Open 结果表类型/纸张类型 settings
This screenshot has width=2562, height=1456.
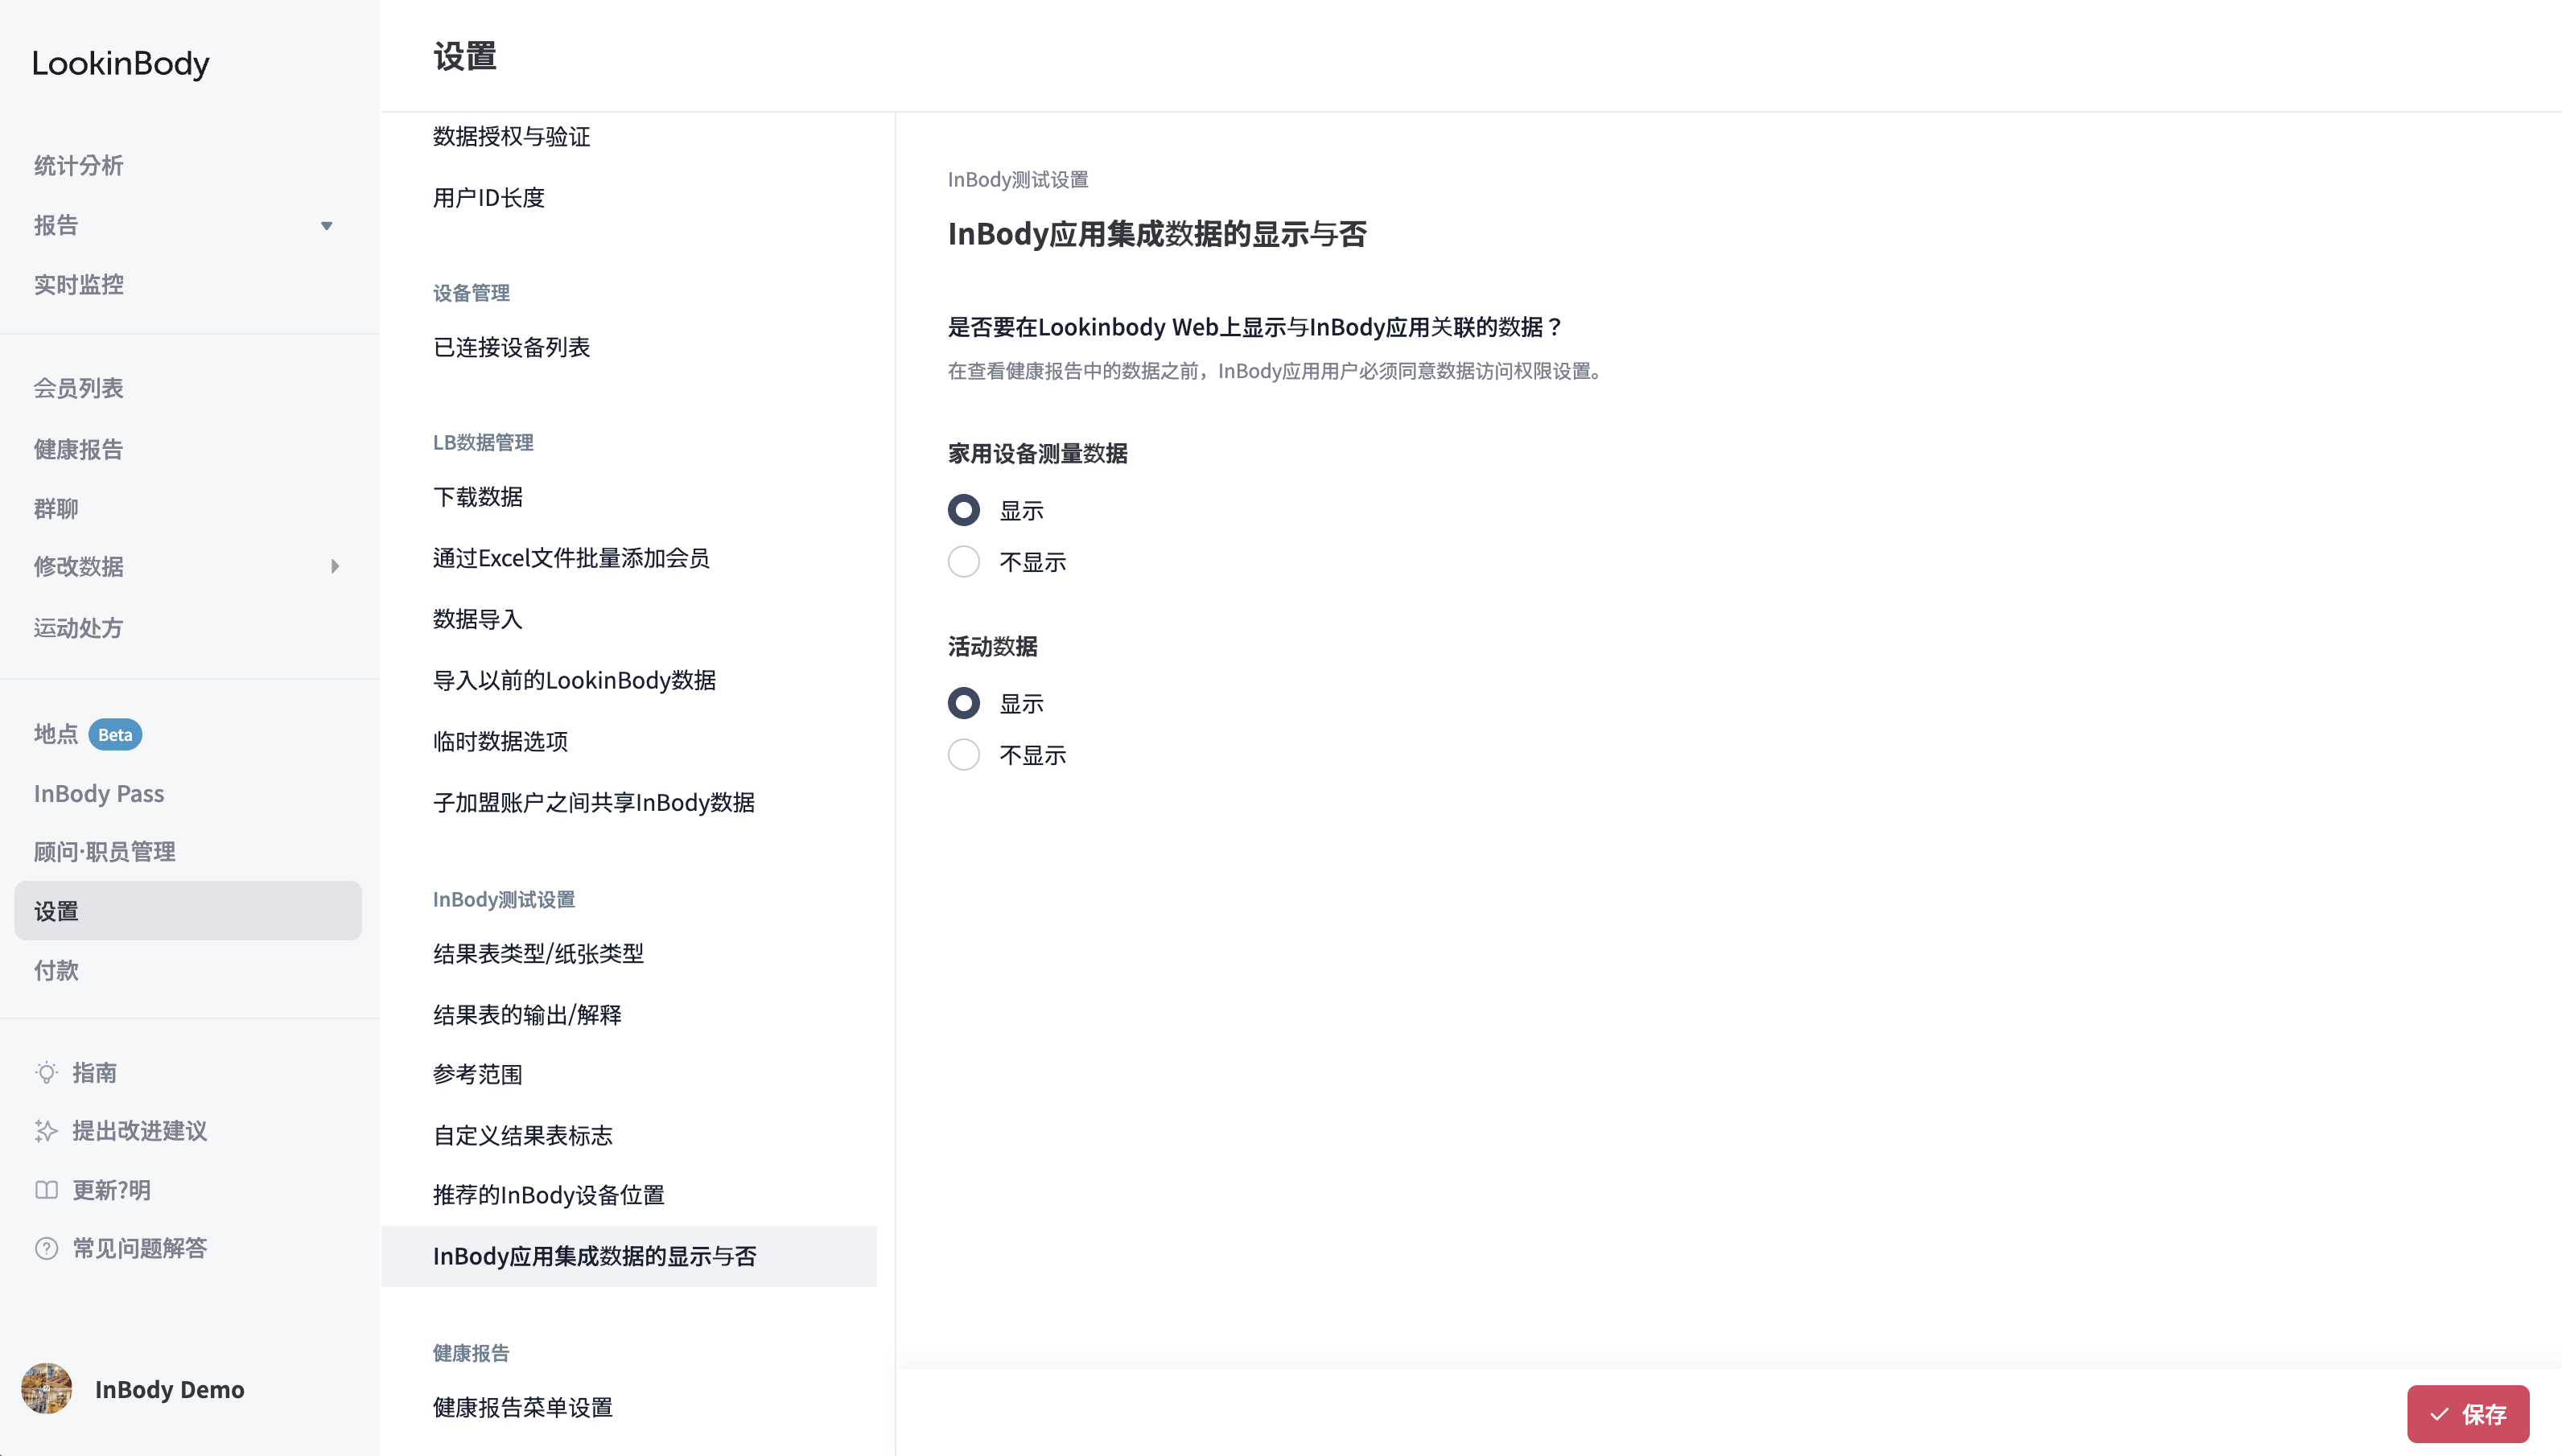tap(539, 954)
